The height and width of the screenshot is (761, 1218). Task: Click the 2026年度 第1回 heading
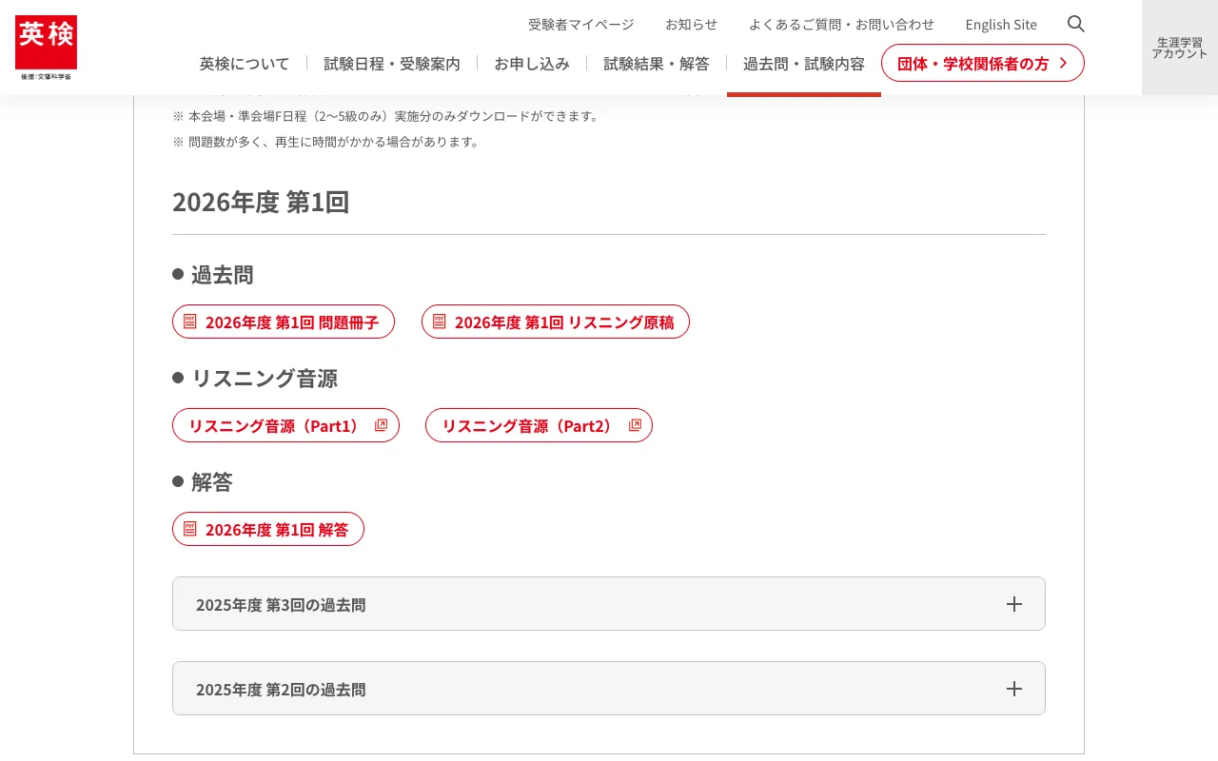click(261, 202)
